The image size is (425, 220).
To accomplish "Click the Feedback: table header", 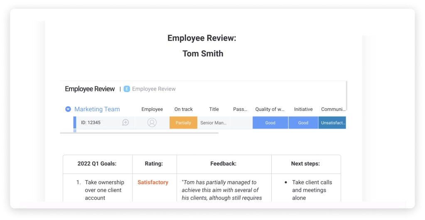I will click(x=224, y=164).
